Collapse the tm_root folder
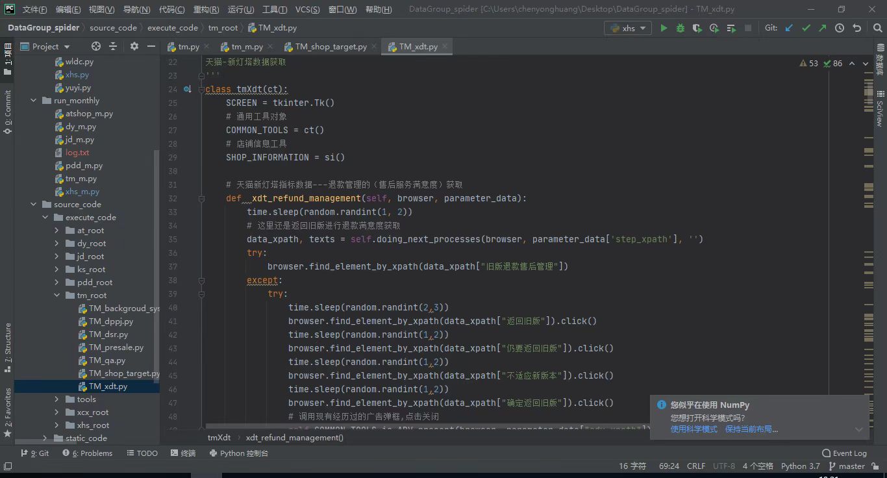 56,296
